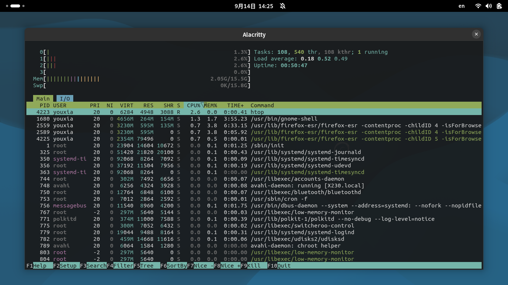Click the TIME+ column header
Image resolution: width=508 pixels, height=285 pixels.
point(235,105)
